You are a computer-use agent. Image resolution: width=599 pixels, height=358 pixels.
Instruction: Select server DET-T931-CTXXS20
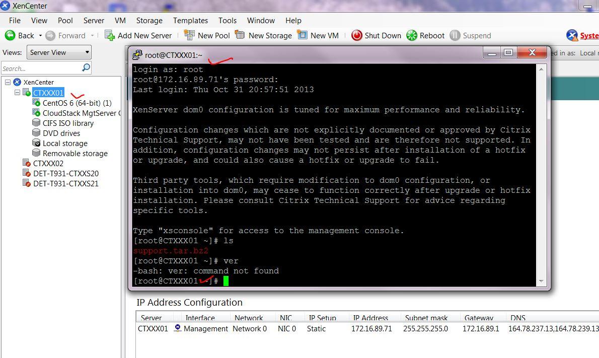point(66,173)
